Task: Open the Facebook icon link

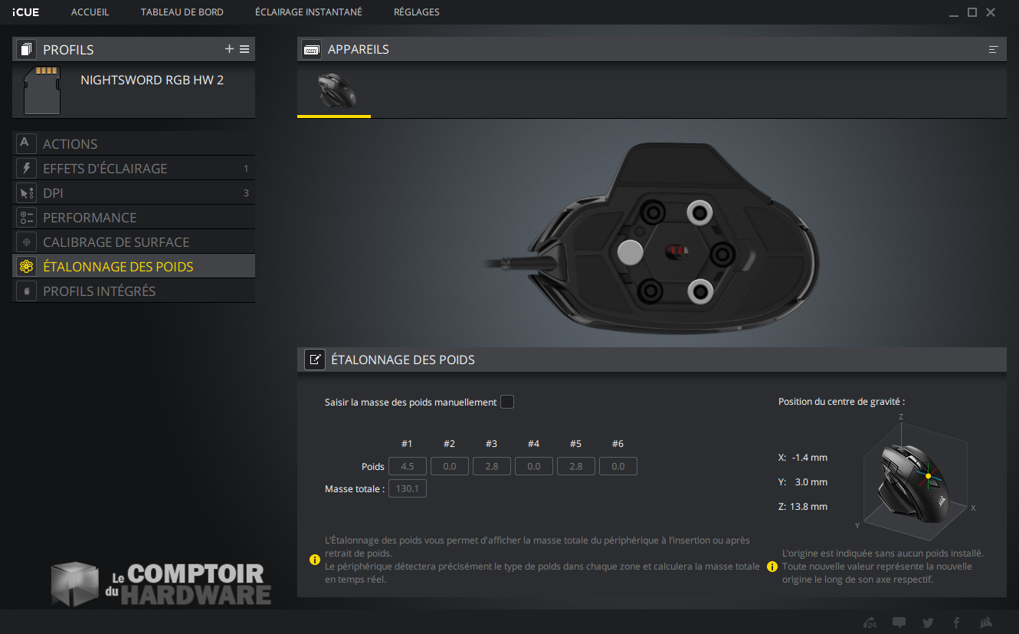Action: pos(956,623)
